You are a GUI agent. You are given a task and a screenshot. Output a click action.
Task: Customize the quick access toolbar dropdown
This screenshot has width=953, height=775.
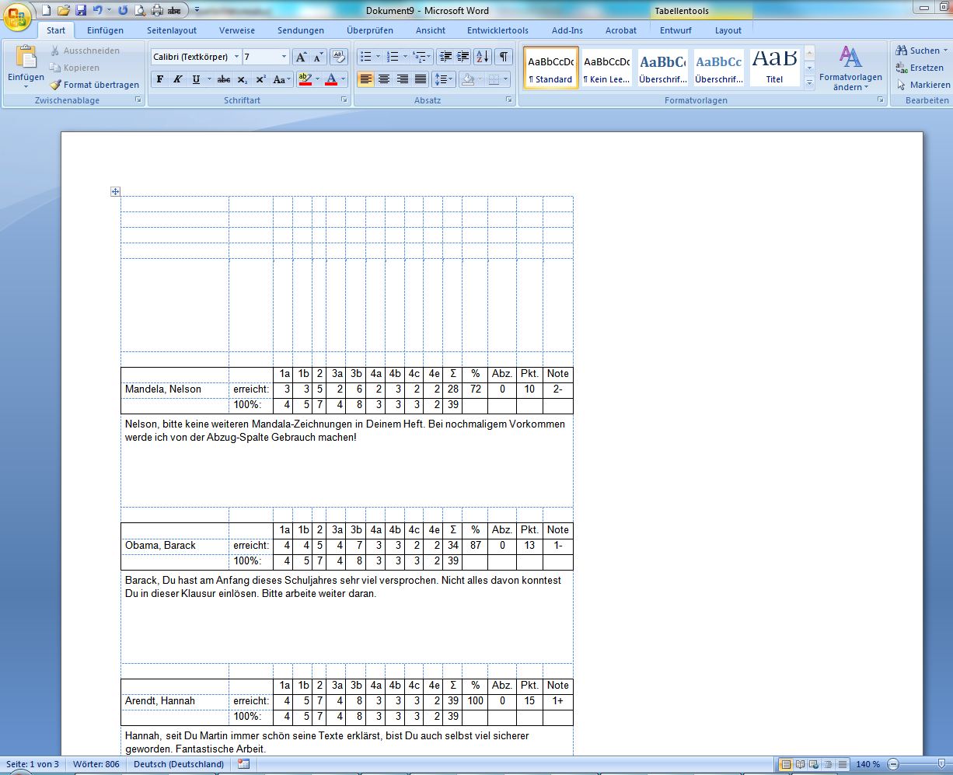[x=197, y=11]
